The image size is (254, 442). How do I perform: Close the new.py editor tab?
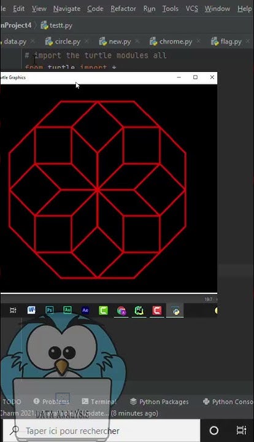pyautogui.click(x=137, y=42)
